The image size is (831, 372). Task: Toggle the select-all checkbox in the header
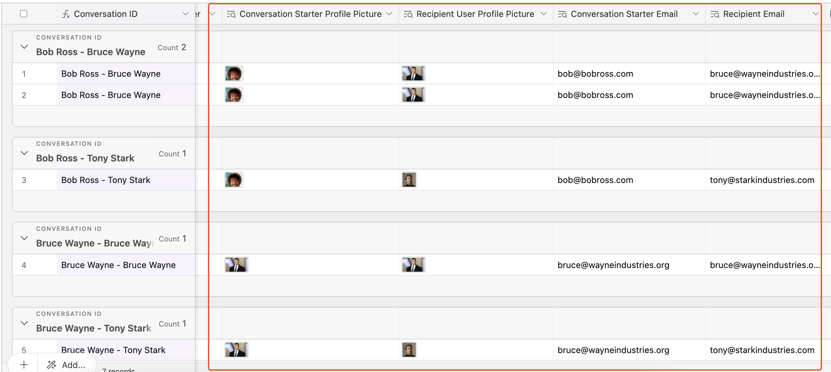[x=23, y=13]
